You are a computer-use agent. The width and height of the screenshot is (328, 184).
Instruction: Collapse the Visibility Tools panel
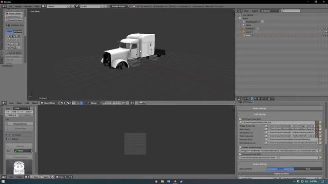pyautogui.click(x=7, y=25)
